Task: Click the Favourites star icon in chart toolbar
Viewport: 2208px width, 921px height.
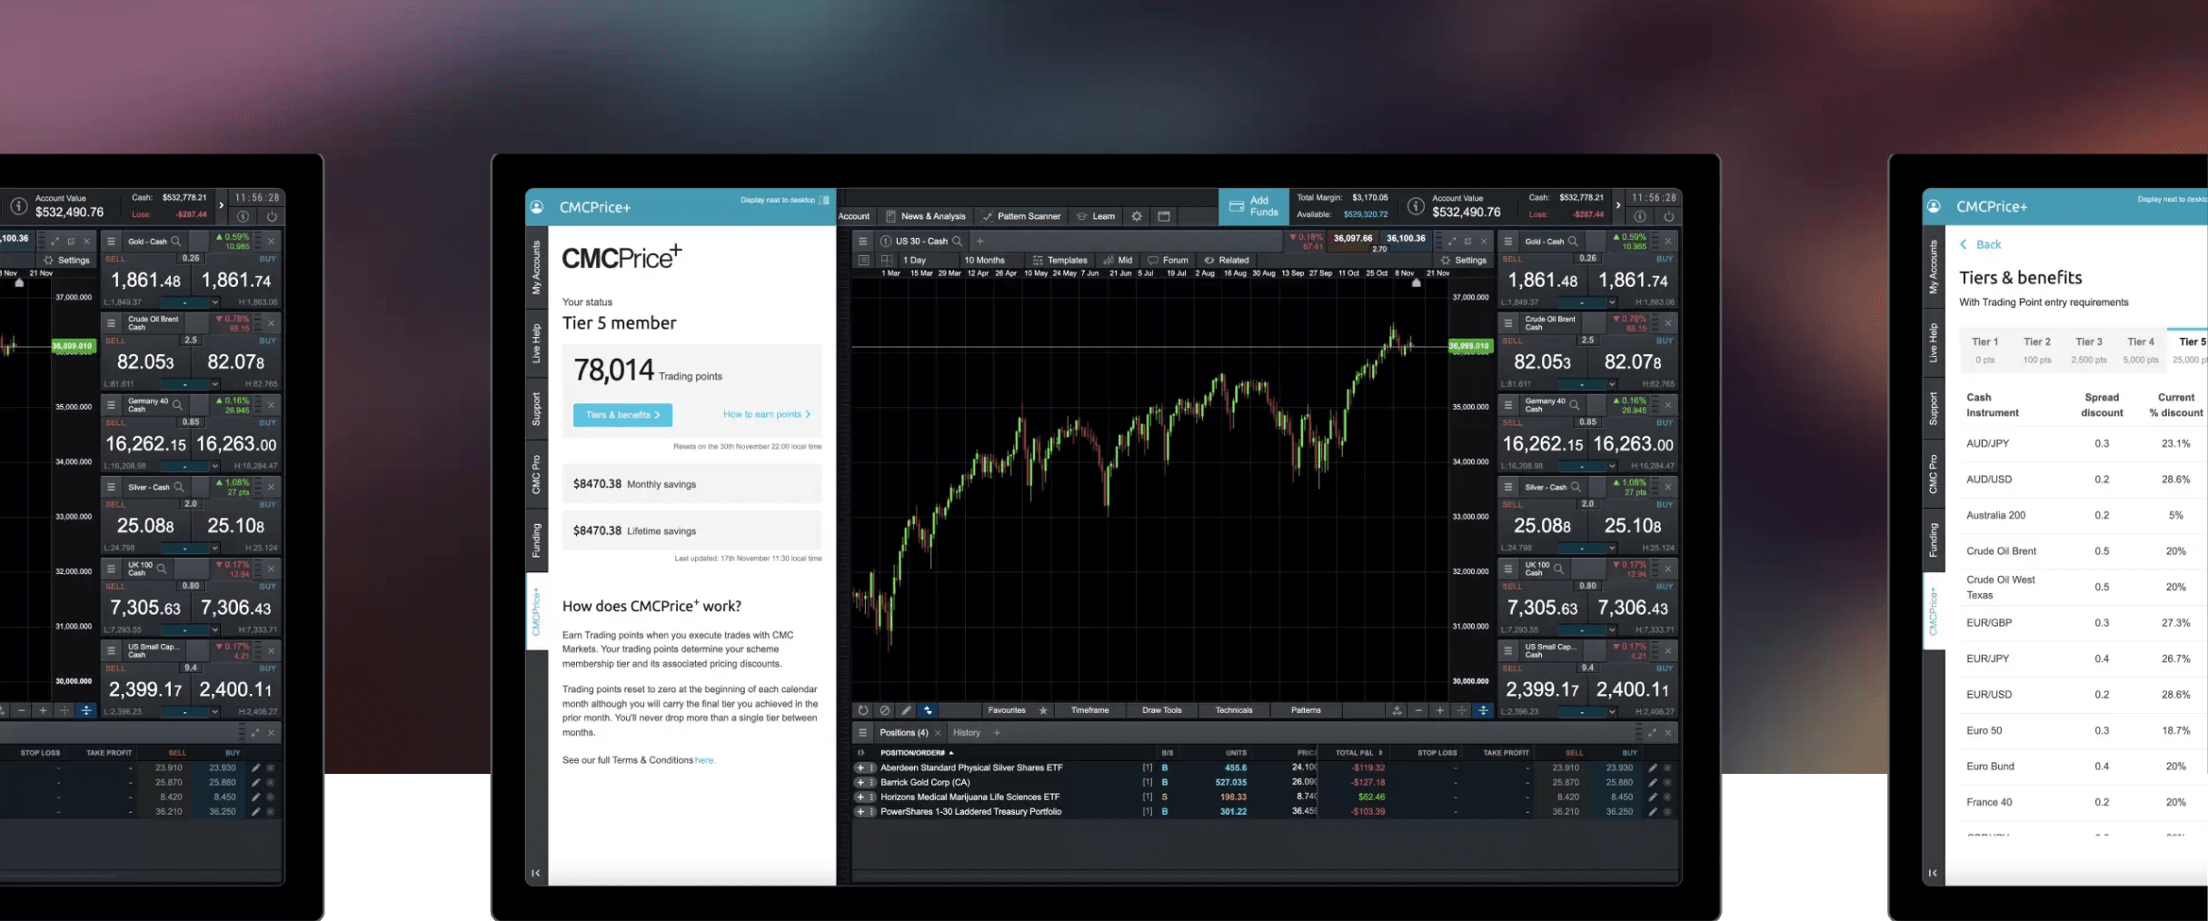Action: pos(1043,710)
